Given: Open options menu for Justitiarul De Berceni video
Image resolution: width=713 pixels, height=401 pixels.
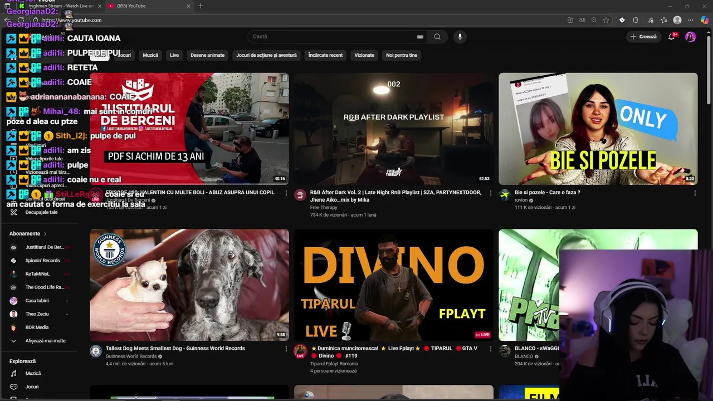Looking at the screenshot, I should point(286,193).
